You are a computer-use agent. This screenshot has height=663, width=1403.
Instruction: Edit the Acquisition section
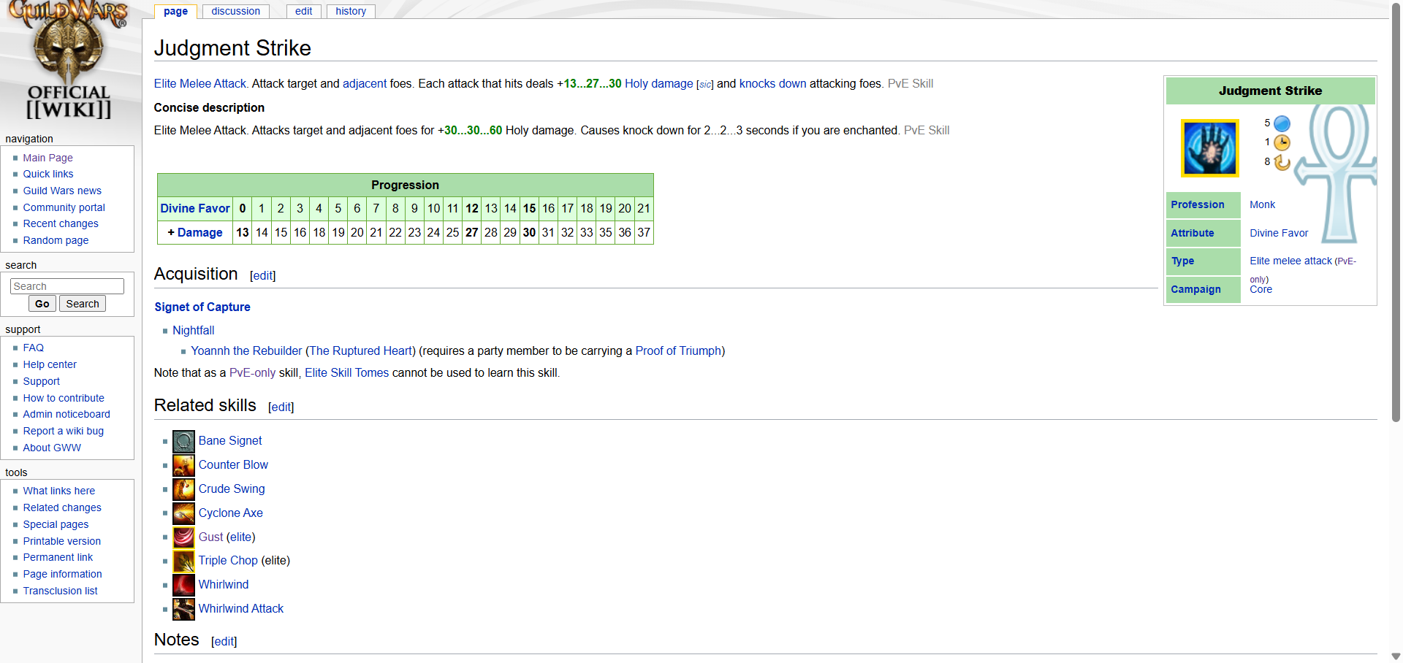point(263,275)
